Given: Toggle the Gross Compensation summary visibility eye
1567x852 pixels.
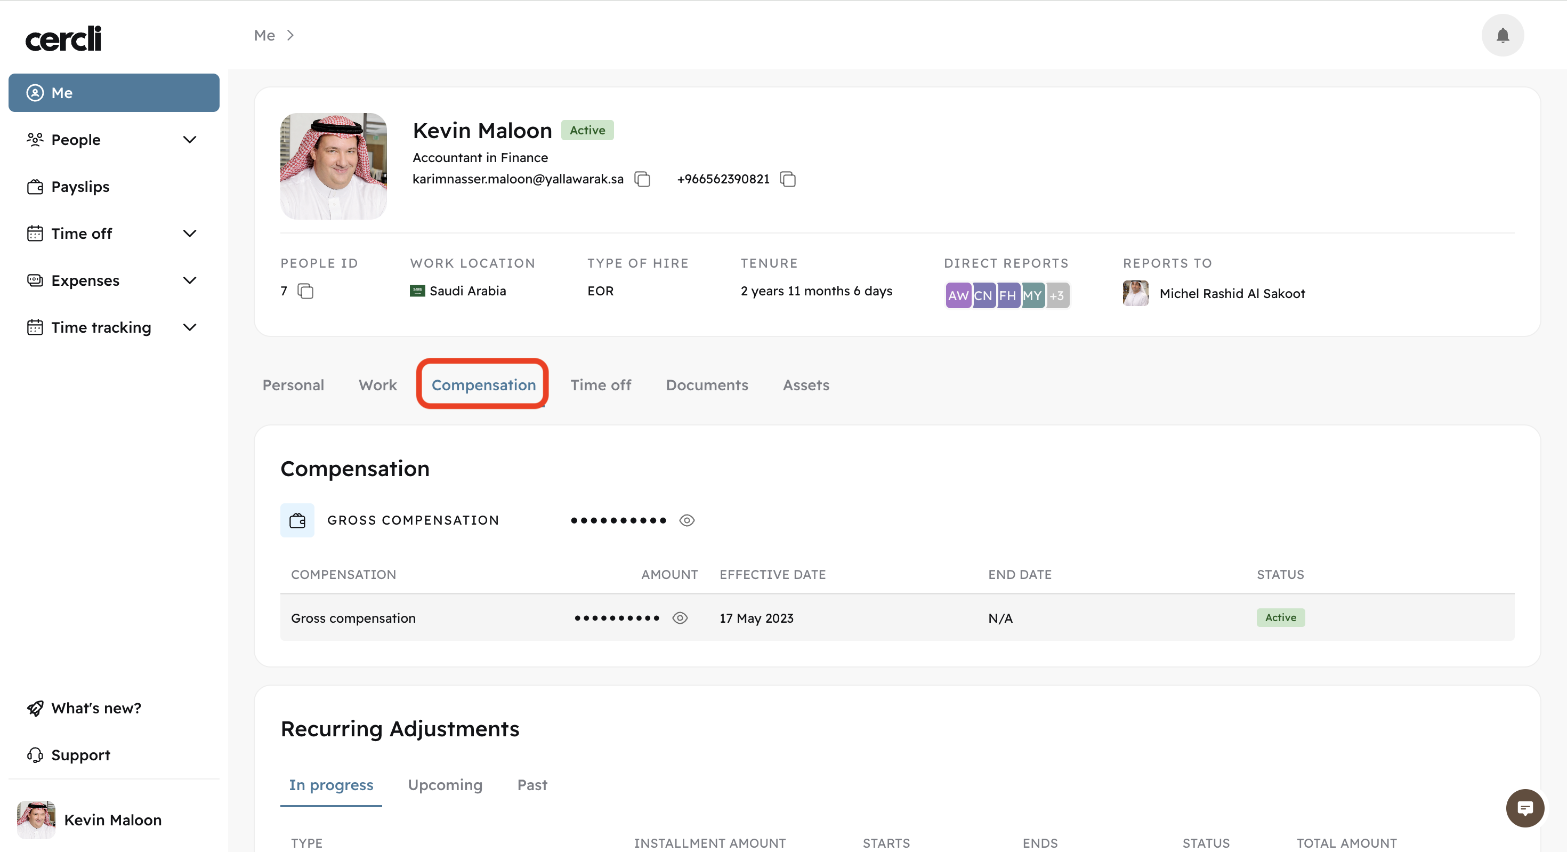Looking at the screenshot, I should click(687, 520).
